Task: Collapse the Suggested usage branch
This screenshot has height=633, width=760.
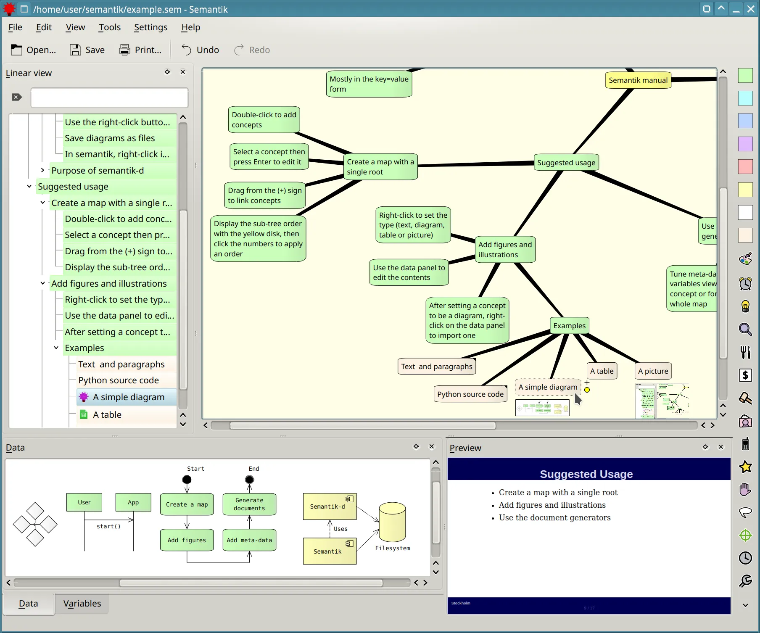Action: (x=29, y=186)
